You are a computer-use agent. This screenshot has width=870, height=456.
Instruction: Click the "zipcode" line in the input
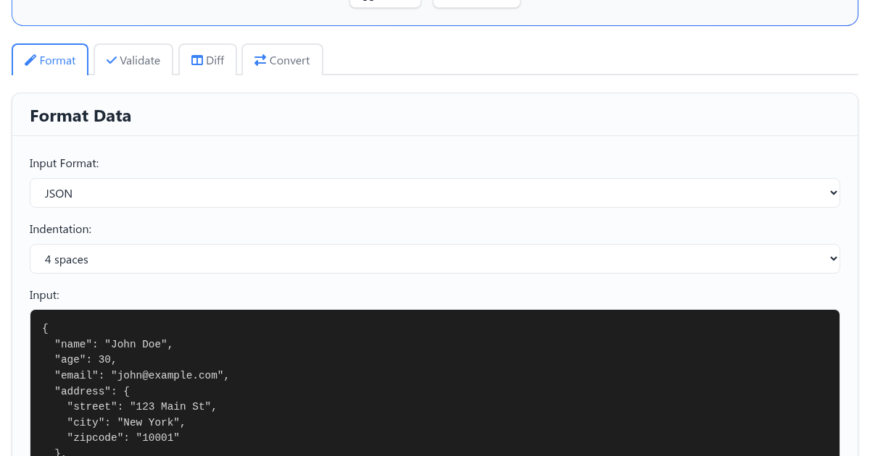(123, 438)
